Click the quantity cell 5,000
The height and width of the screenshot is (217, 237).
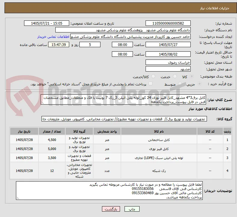[52, 149]
